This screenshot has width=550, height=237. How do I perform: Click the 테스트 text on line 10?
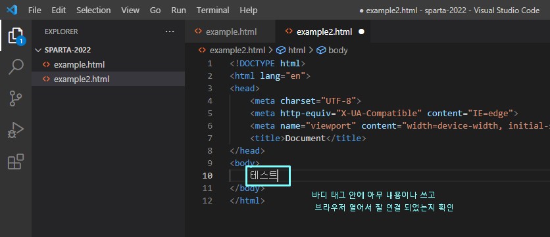tap(264, 175)
